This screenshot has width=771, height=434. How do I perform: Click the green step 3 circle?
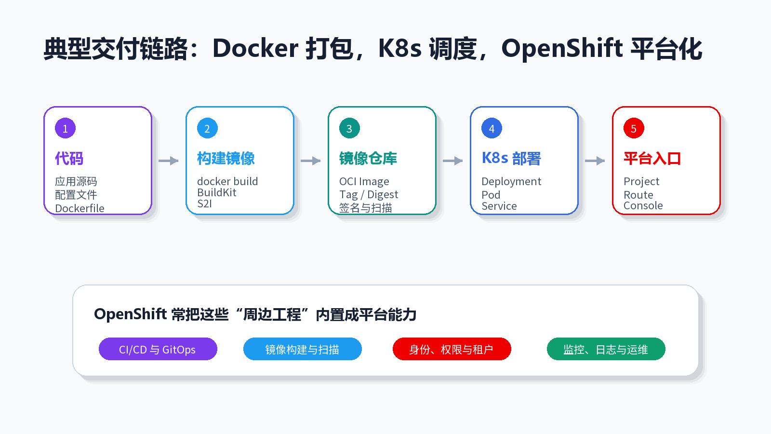point(349,128)
